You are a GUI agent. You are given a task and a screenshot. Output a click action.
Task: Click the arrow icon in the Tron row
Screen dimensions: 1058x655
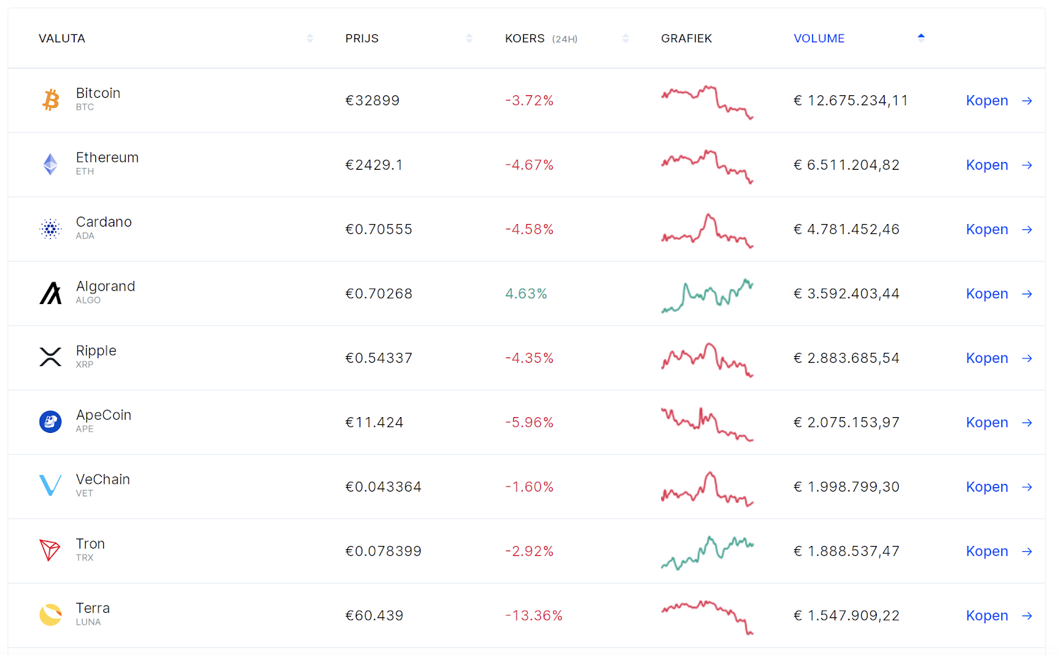1027,551
